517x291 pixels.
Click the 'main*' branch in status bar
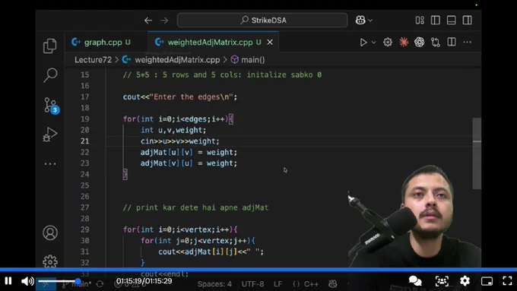point(77,284)
